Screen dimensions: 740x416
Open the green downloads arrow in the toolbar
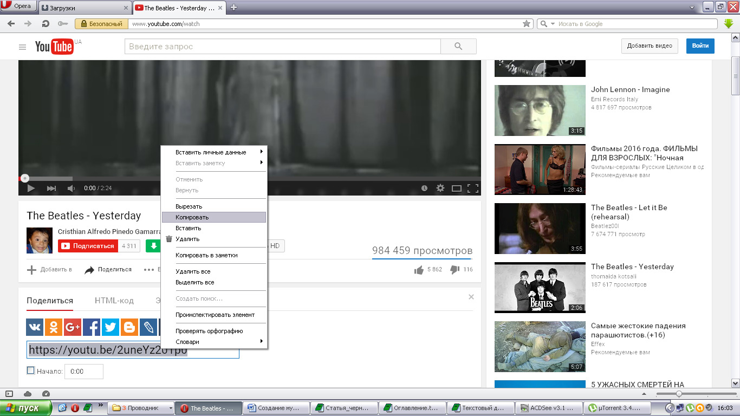point(729,24)
